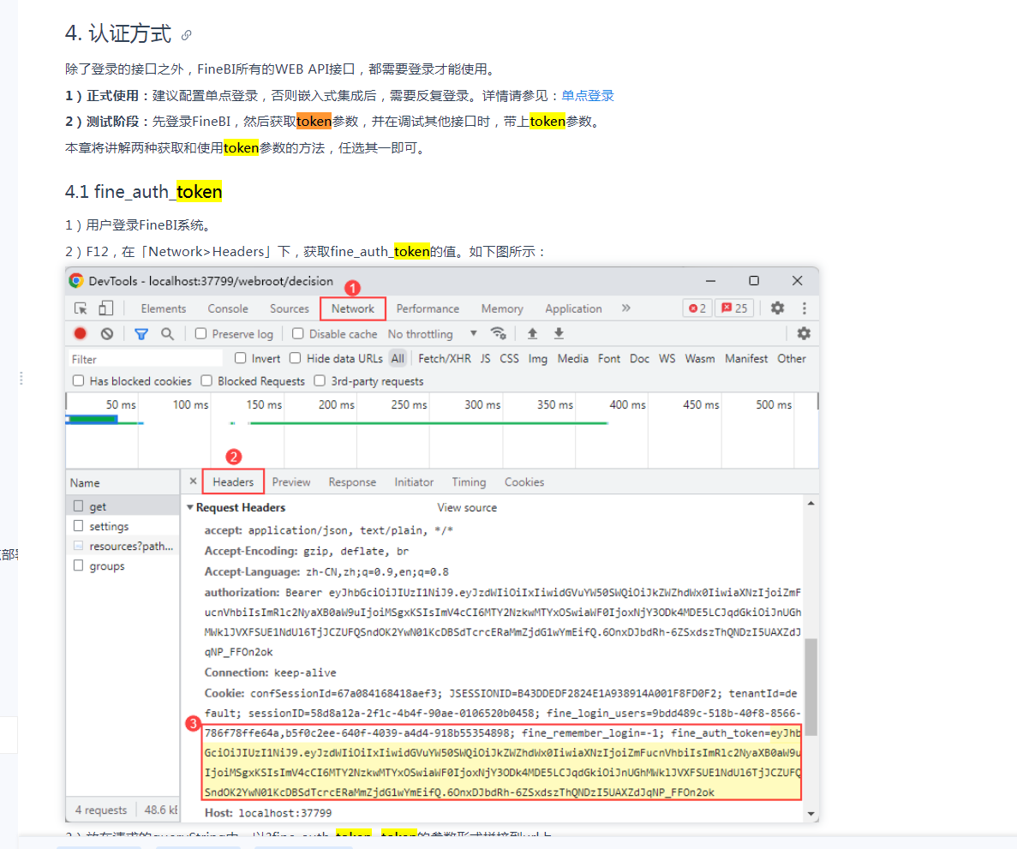
Task: Open the Response tab
Action: pyautogui.click(x=352, y=482)
